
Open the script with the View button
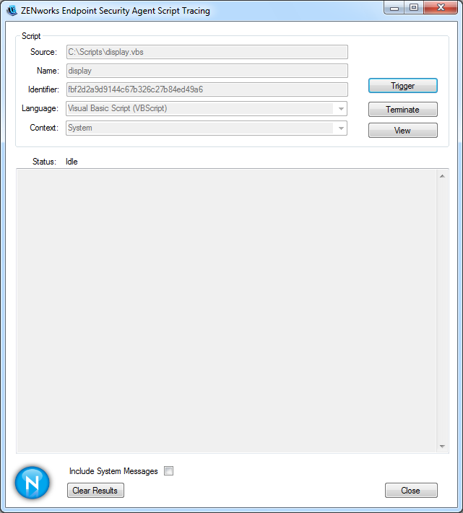(x=403, y=130)
